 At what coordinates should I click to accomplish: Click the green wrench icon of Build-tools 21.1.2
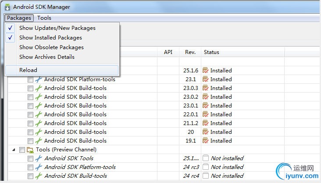click(x=39, y=123)
